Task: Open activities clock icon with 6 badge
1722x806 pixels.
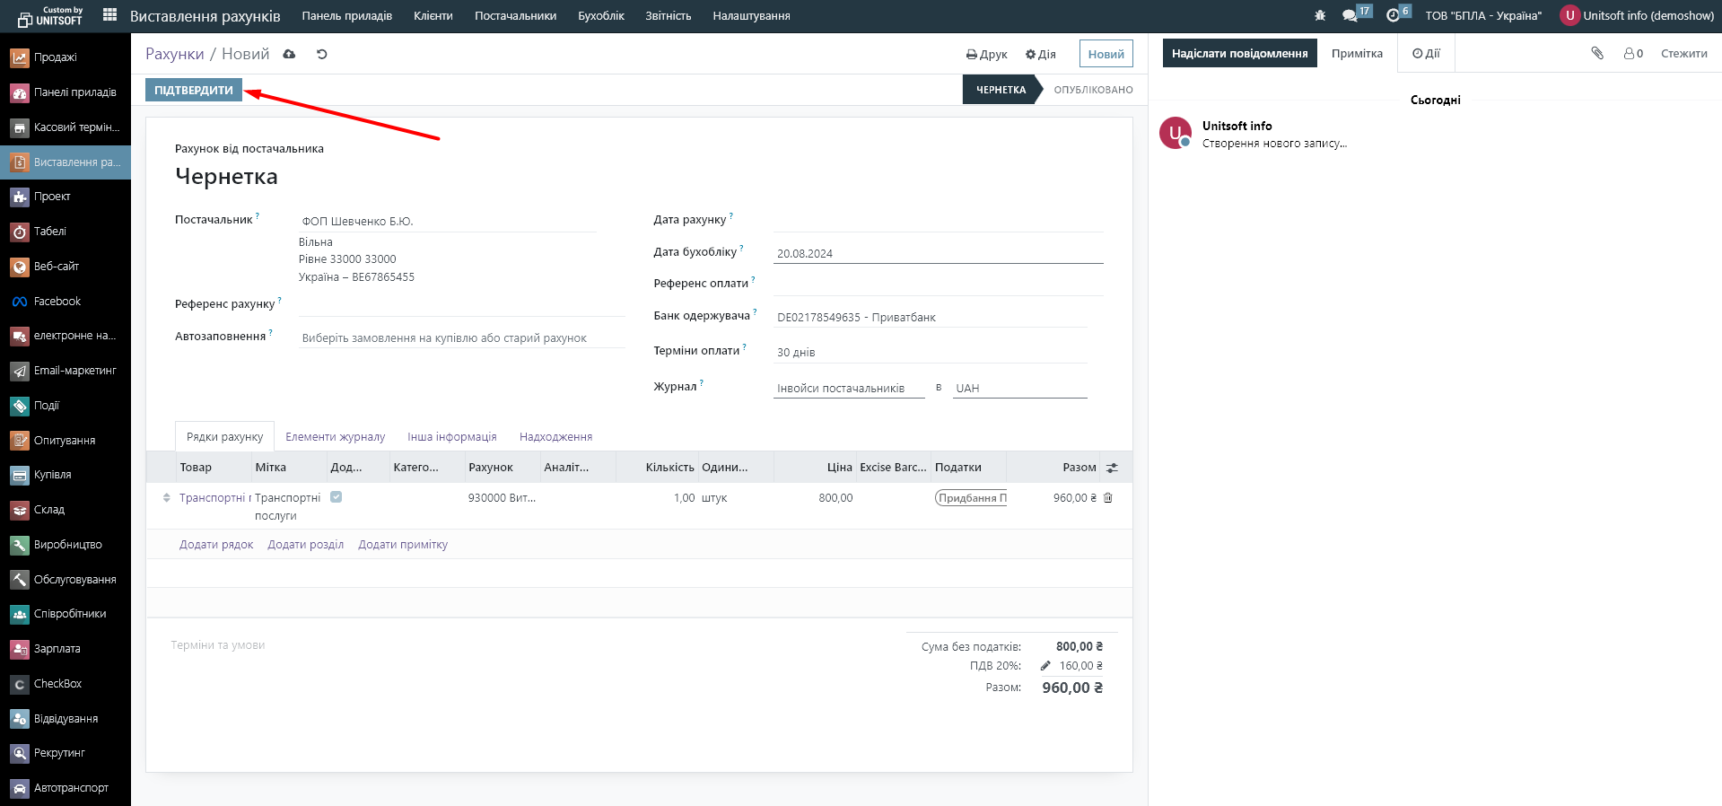Action: coord(1393,16)
